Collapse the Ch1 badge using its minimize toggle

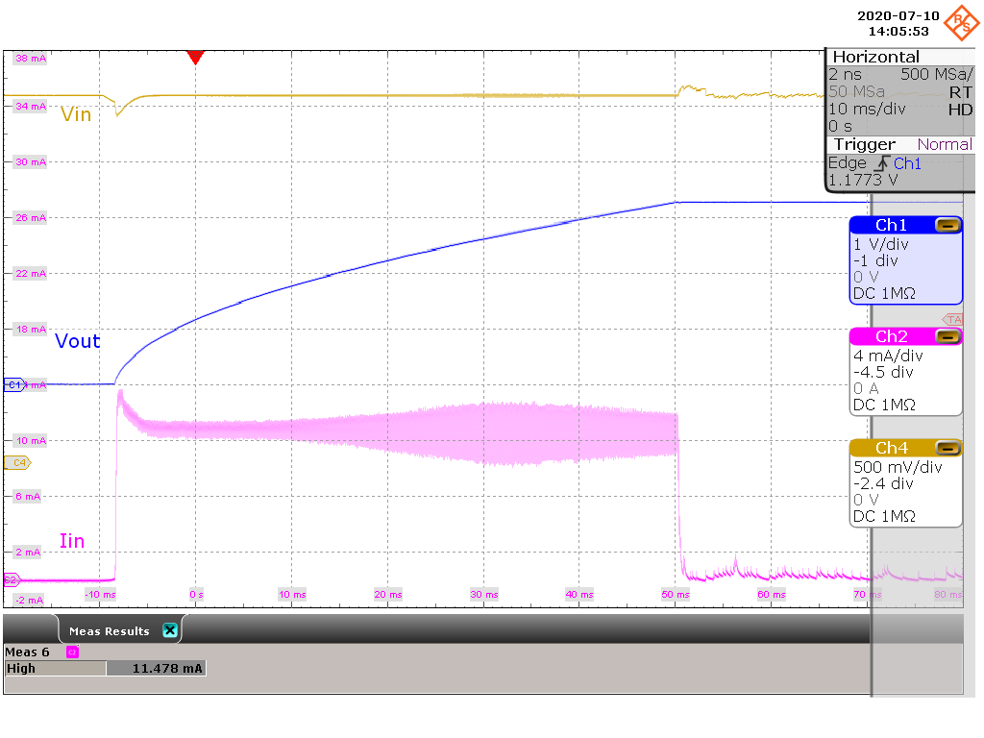950,224
